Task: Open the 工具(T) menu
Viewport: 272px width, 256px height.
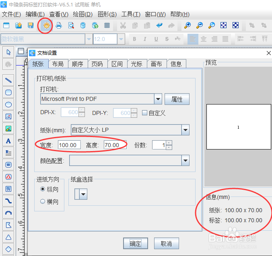Action: [131, 14]
